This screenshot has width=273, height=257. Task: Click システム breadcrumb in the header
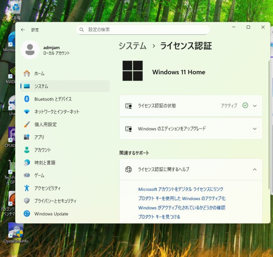132,46
